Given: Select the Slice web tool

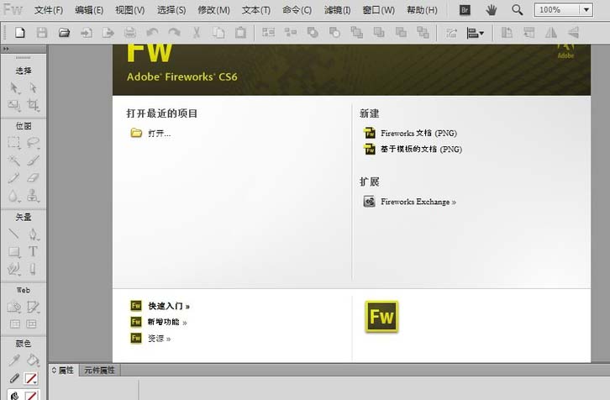Looking at the screenshot, I should pyautogui.click(x=33, y=307).
